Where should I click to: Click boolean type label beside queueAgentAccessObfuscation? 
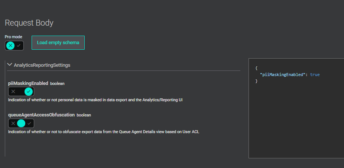(84, 115)
